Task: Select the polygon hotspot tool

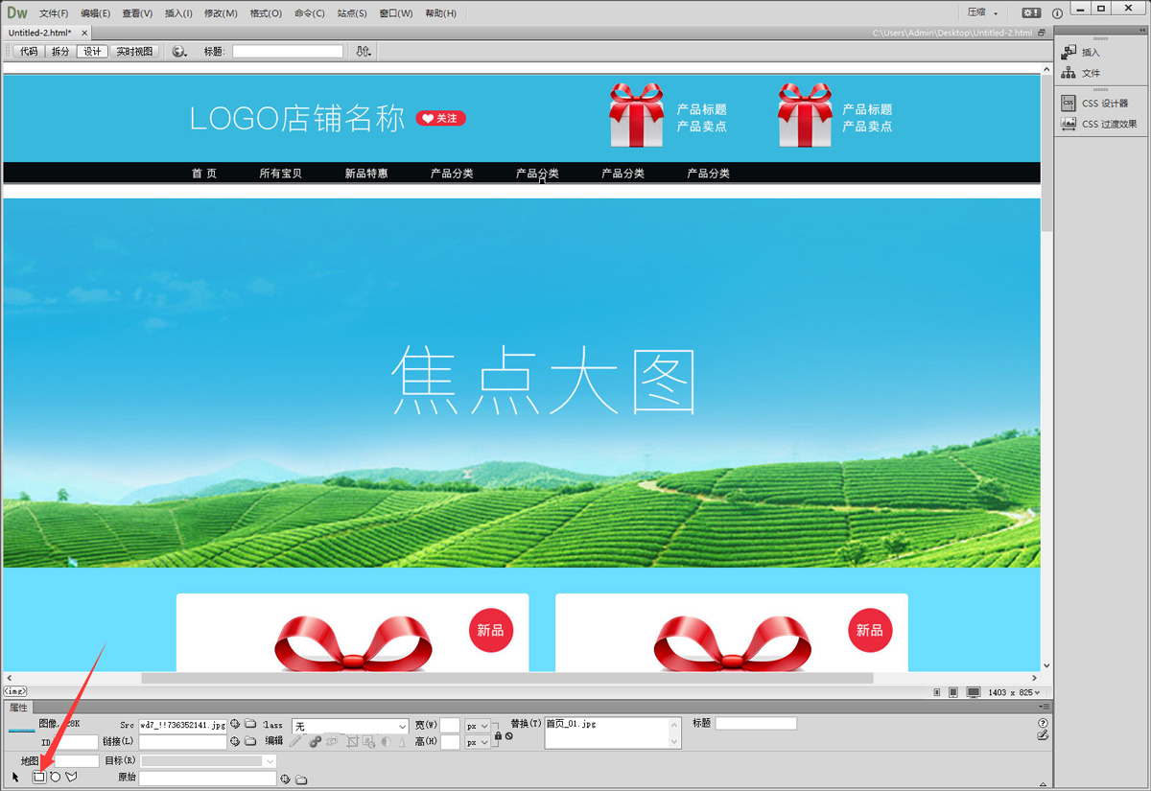Action: pos(71,777)
